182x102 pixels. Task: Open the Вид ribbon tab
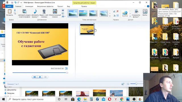click(x=69, y=6)
